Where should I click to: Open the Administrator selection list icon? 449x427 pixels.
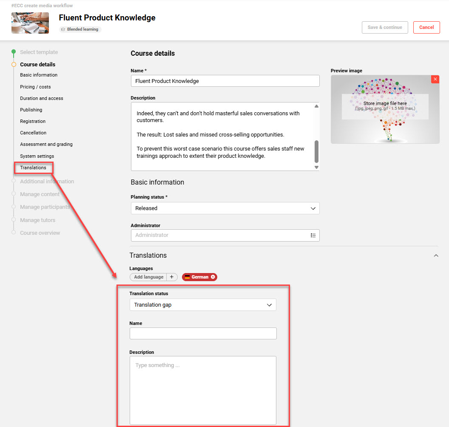pyautogui.click(x=313, y=236)
